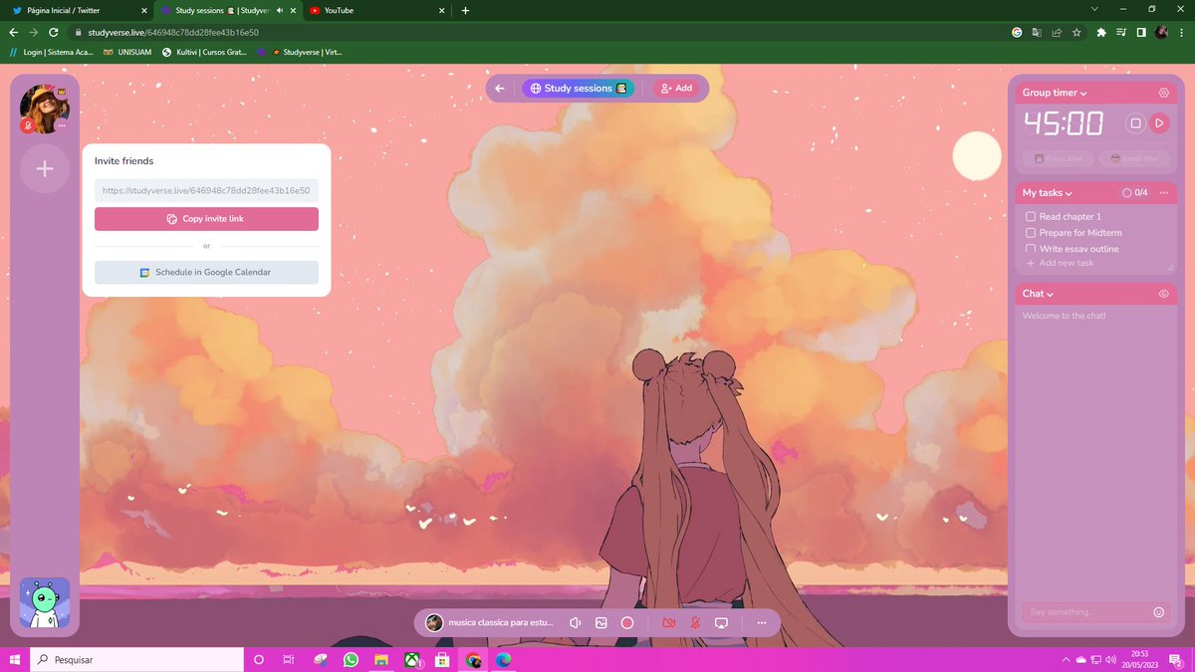
Task: Click Schedule in Google Calendar
Action: [x=206, y=272]
